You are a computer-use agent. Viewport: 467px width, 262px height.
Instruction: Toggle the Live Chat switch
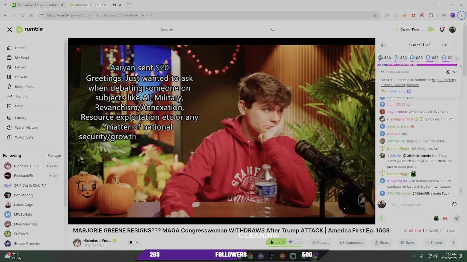pos(444,45)
